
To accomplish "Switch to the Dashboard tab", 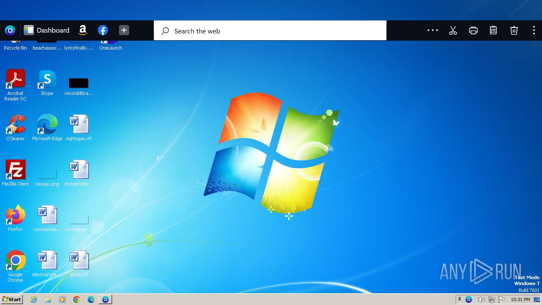I will 47,30.
